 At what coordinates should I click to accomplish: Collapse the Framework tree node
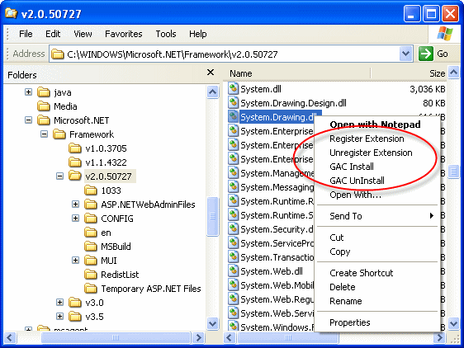[x=44, y=134]
